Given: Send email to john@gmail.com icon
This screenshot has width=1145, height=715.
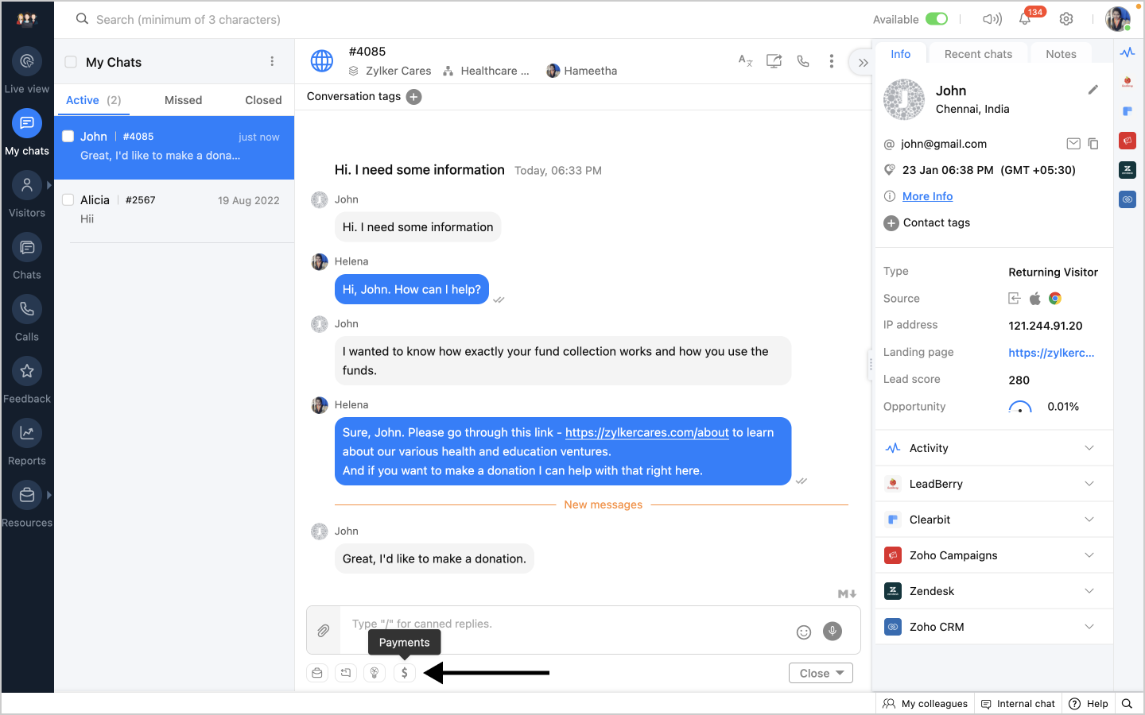Looking at the screenshot, I should (x=1073, y=144).
